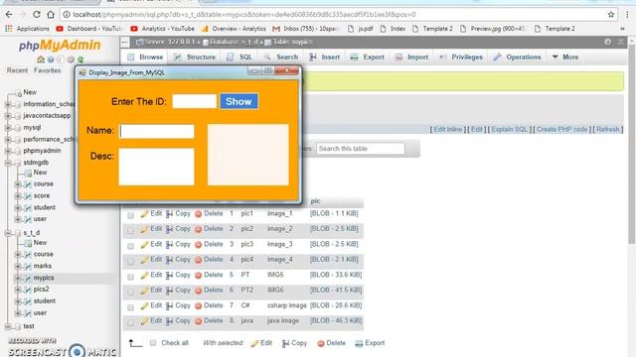
Task: Click Copy icon for row C#
Action: [170, 305]
